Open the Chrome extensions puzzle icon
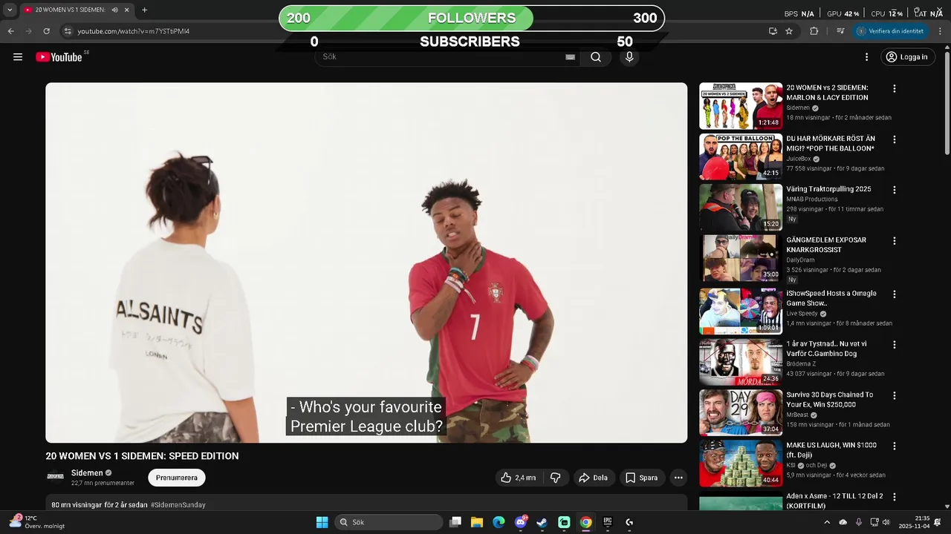 point(814,31)
